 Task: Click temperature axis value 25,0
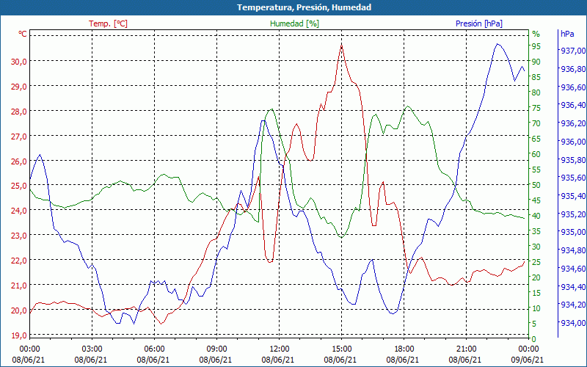click(x=19, y=186)
